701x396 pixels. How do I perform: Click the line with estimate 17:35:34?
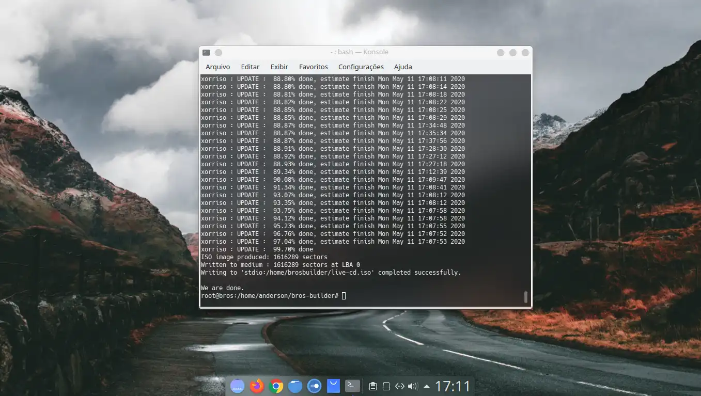(333, 133)
